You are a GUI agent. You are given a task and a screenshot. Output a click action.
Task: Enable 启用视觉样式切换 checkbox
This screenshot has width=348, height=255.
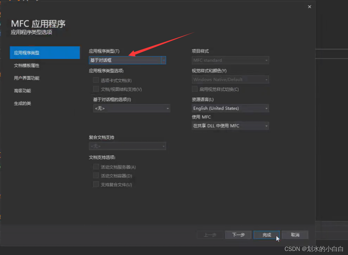coord(195,89)
